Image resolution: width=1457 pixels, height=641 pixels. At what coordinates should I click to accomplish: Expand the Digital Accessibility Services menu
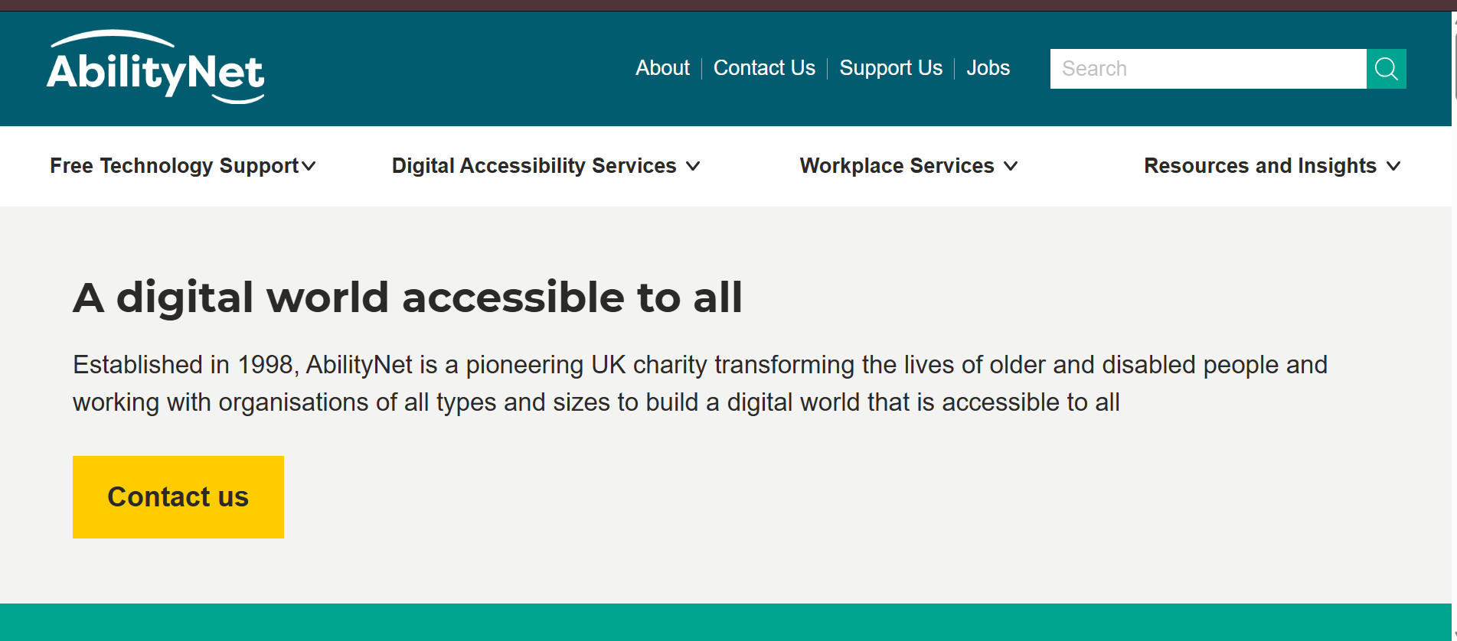pos(546,166)
